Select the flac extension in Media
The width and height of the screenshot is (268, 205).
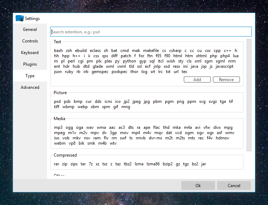click(156, 127)
